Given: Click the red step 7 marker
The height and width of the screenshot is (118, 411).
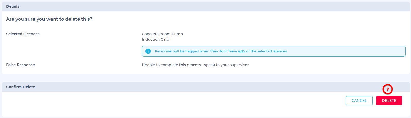Looking at the screenshot, I should click(388, 89).
